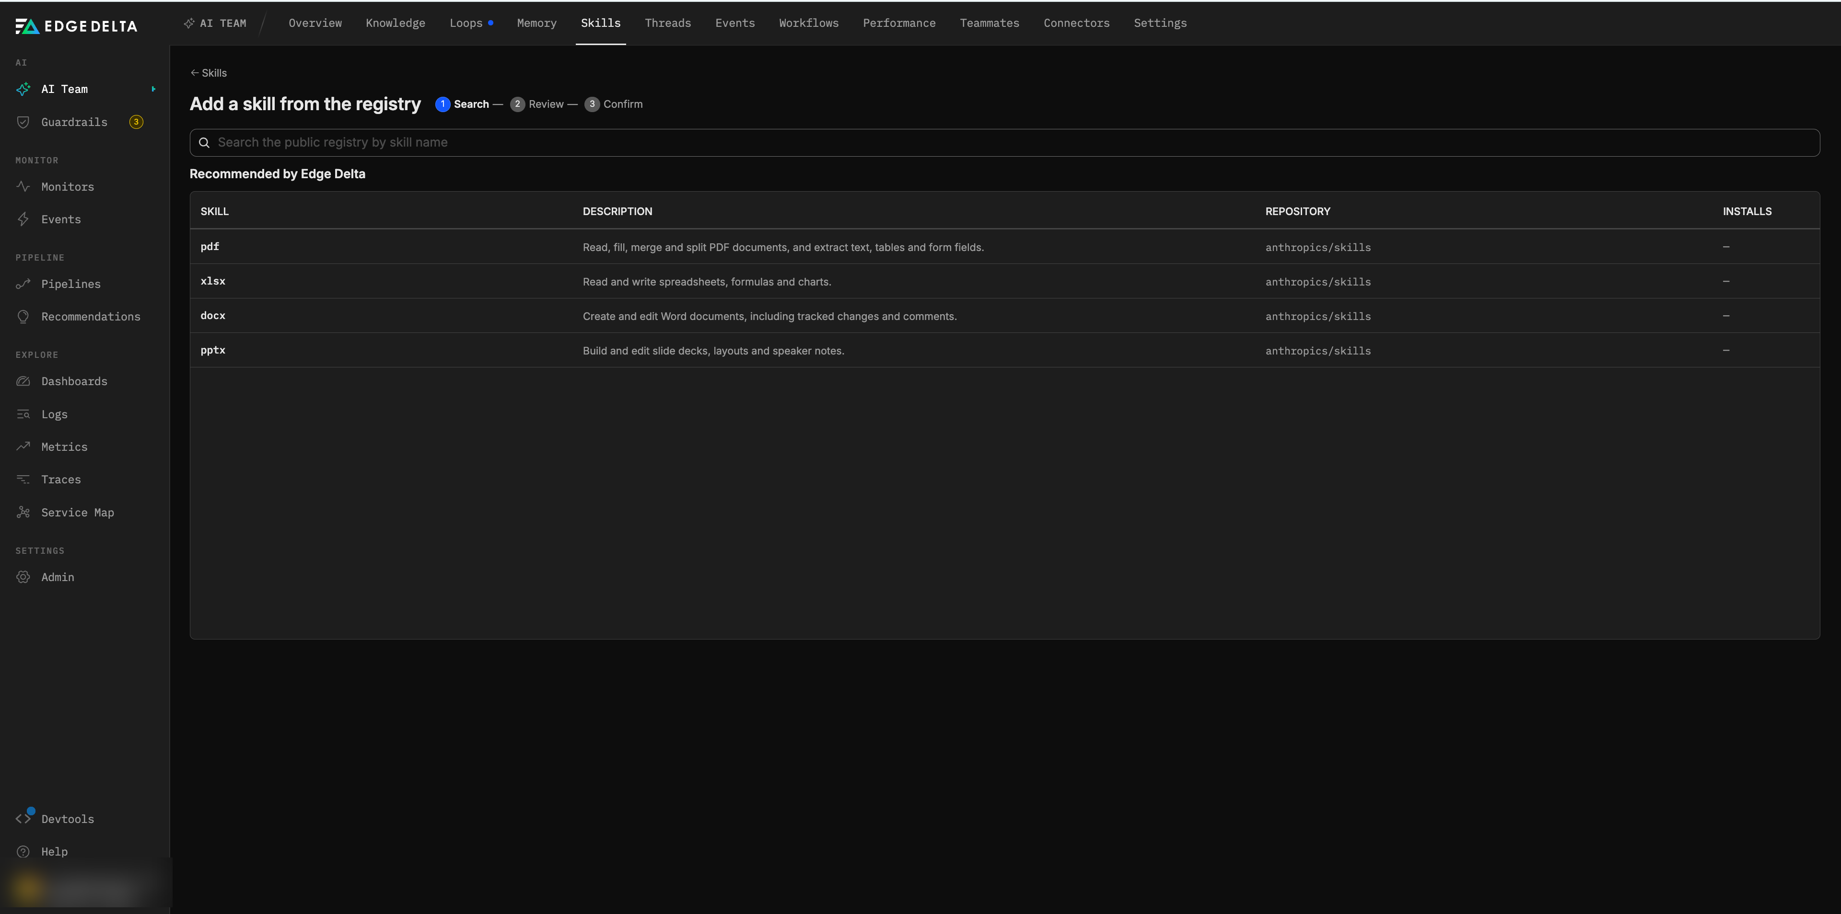Image resolution: width=1841 pixels, height=914 pixels.
Task: Click the Traces icon in sidebar
Action: click(23, 479)
